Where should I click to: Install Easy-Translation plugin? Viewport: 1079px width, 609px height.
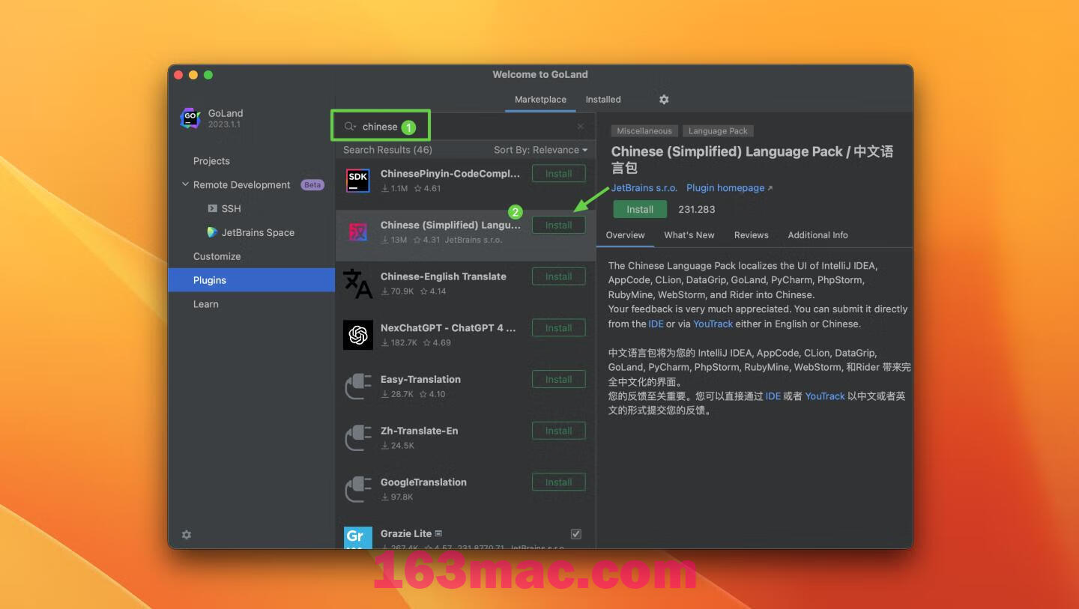tap(558, 380)
